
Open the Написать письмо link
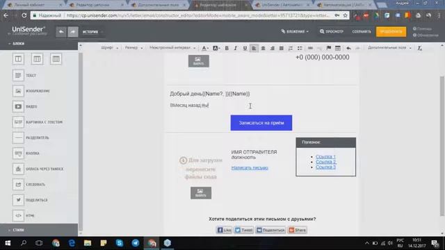point(250,168)
